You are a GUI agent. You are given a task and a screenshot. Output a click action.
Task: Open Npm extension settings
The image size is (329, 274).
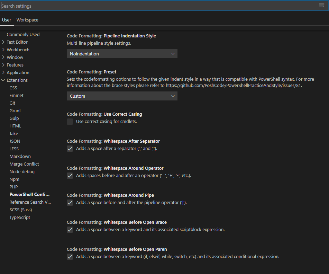(x=14, y=179)
